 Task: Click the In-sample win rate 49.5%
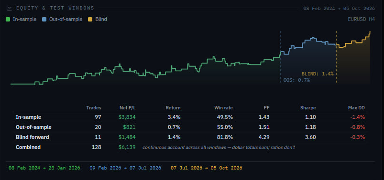225,117
